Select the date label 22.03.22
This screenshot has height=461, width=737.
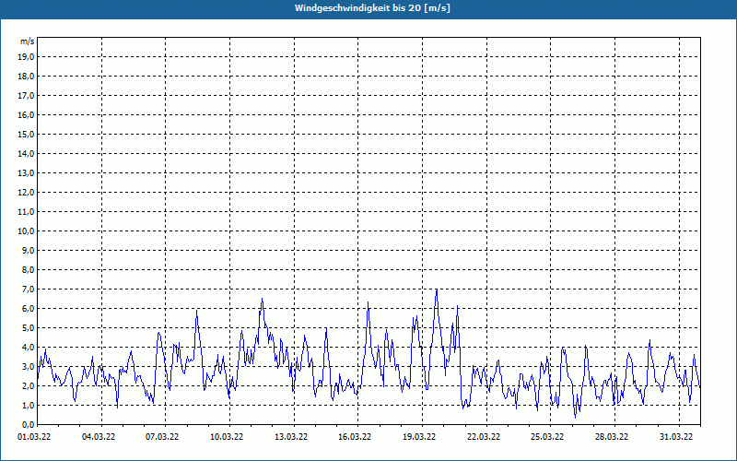tap(484, 436)
